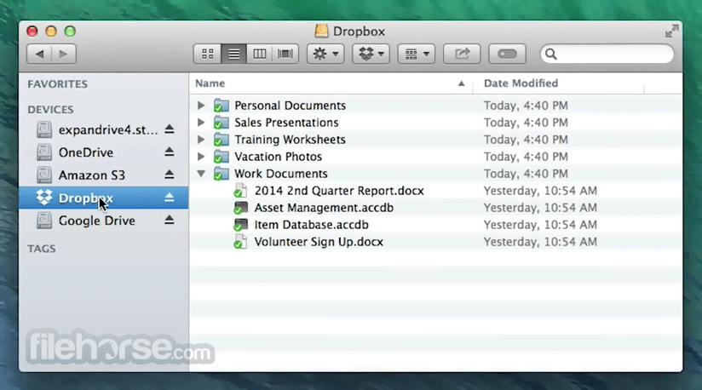Click the Sales Presentations folder icon
702x390 pixels.
click(222, 123)
